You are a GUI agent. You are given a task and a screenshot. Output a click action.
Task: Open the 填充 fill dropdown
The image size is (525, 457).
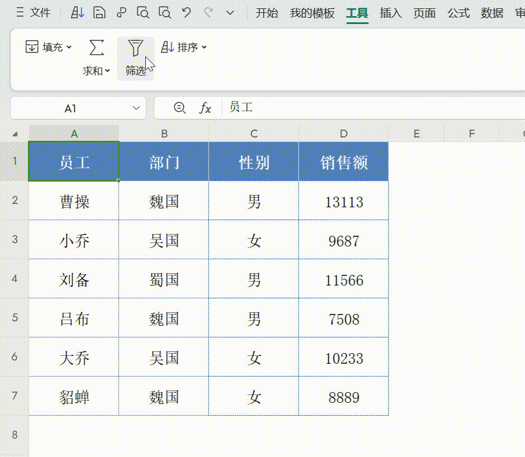click(x=49, y=47)
